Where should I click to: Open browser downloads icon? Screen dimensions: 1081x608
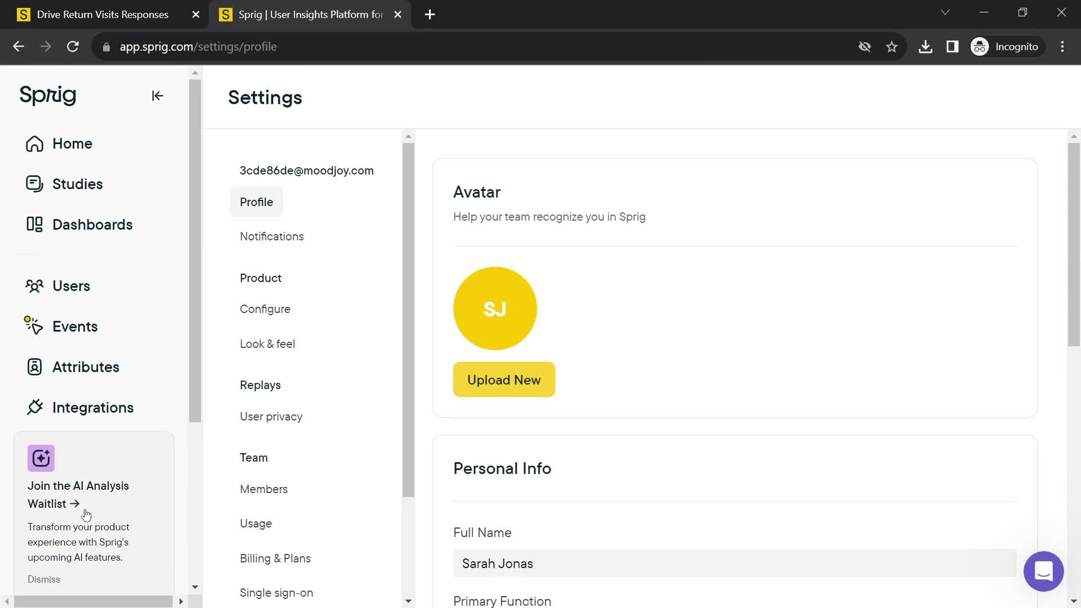(x=926, y=47)
